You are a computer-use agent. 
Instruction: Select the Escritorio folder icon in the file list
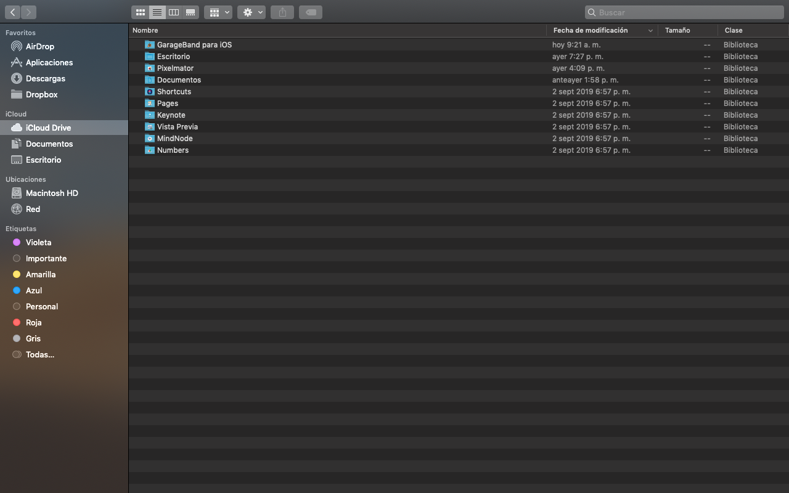coord(149,56)
